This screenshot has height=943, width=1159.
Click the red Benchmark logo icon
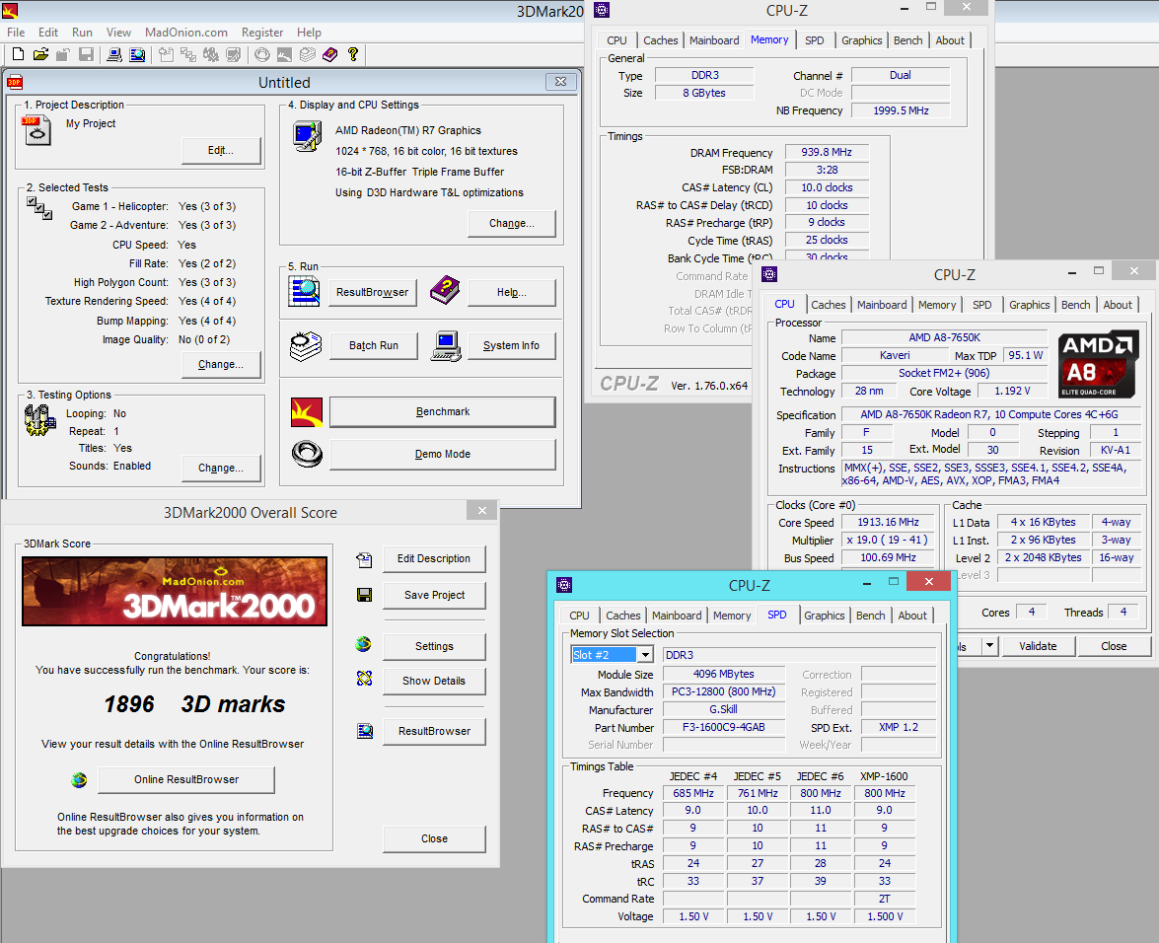307,412
